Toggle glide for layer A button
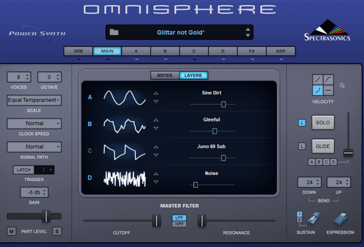364x247 pixels. 312,162
